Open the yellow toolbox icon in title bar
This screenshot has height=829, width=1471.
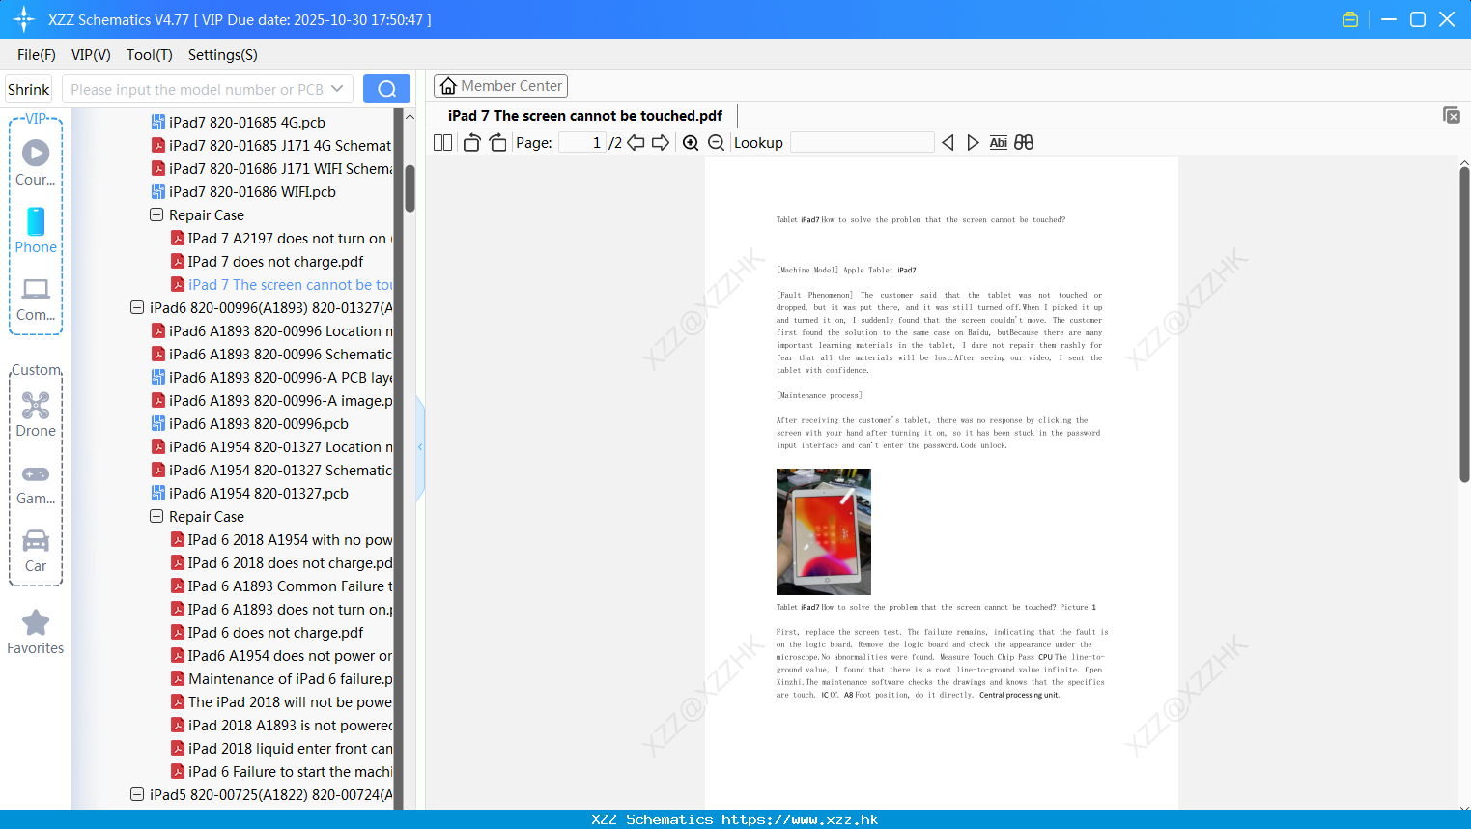pos(1350,19)
